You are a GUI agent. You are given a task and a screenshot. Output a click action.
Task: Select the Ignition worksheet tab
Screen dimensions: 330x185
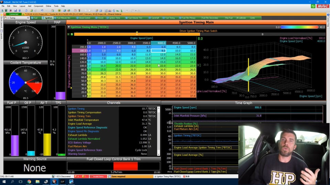[47, 18]
